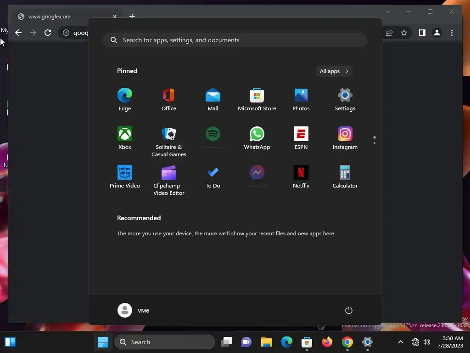The height and width of the screenshot is (353, 470).
Task: Open the Calculator app
Action: coord(345,177)
